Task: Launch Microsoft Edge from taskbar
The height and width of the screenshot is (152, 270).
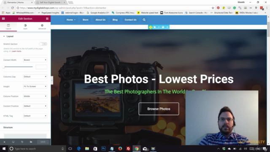Action: [79, 149]
